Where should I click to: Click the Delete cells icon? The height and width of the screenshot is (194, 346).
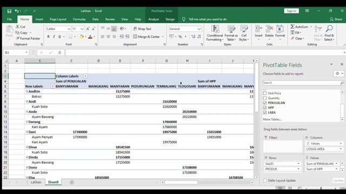[269, 29]
